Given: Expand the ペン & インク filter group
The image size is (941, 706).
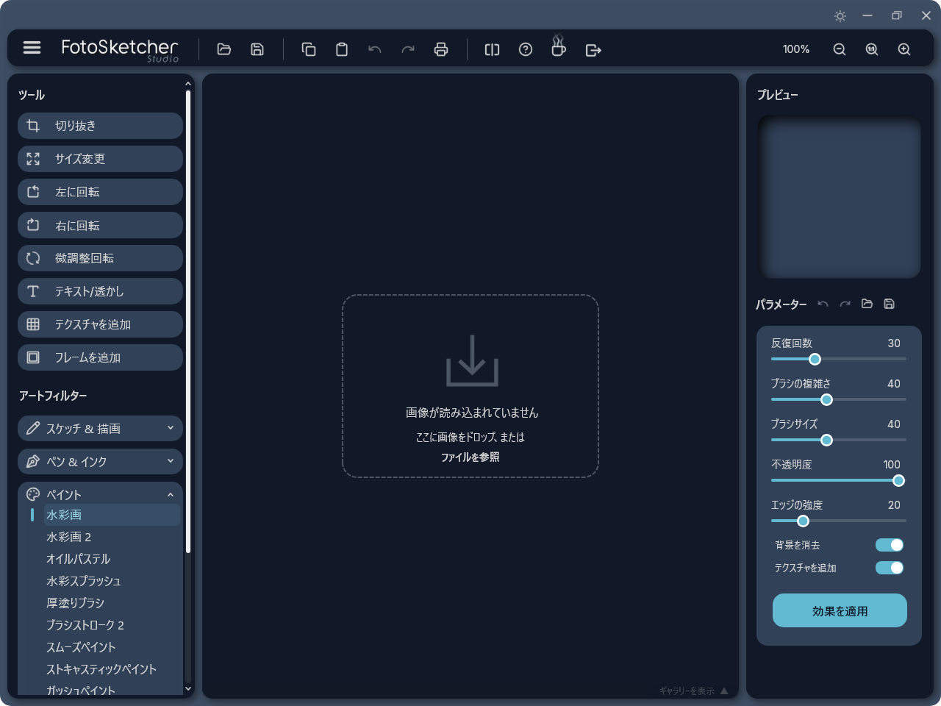Looking at the screenshot, I should pos(100,461).
